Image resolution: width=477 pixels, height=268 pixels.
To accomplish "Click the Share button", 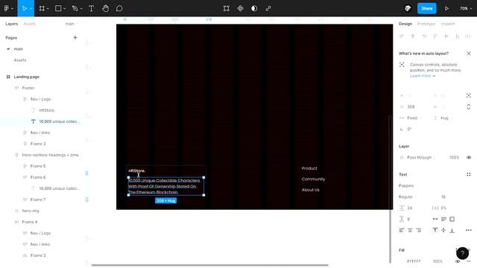I will [427, 8].
